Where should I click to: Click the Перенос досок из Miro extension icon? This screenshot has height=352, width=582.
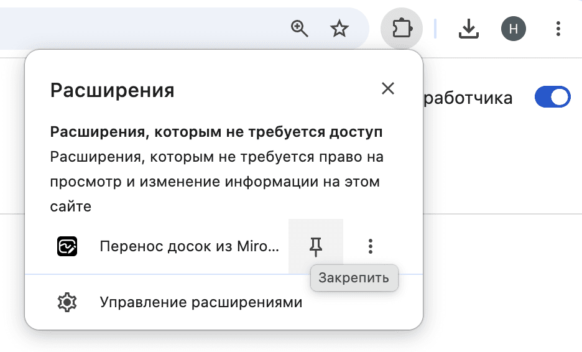pos(67,246)
